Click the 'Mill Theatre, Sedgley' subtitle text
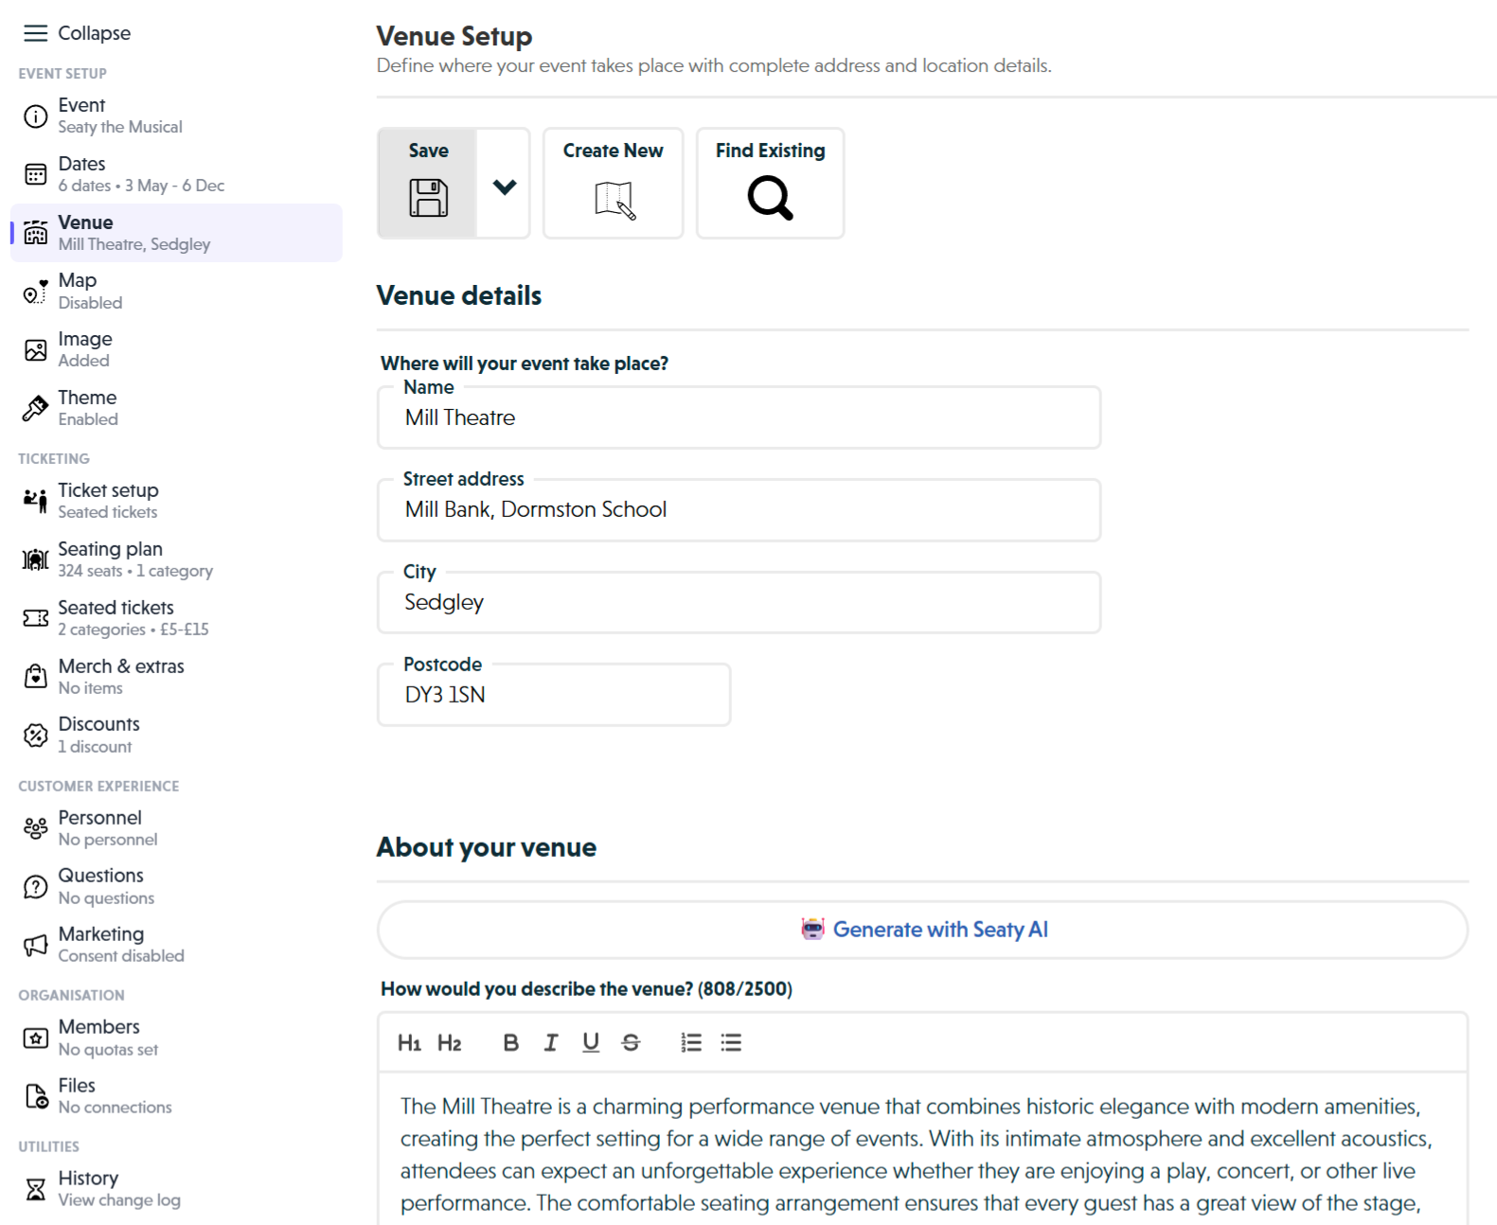 coord(134,244)
